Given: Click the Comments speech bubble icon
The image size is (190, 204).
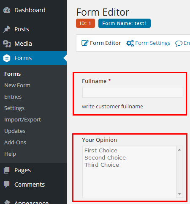Looking at the screenshot, I should [x=7, y=185].
